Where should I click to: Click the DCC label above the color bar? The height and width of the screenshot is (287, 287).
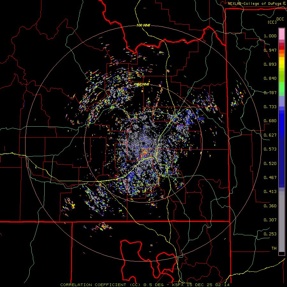coord(280,19)
